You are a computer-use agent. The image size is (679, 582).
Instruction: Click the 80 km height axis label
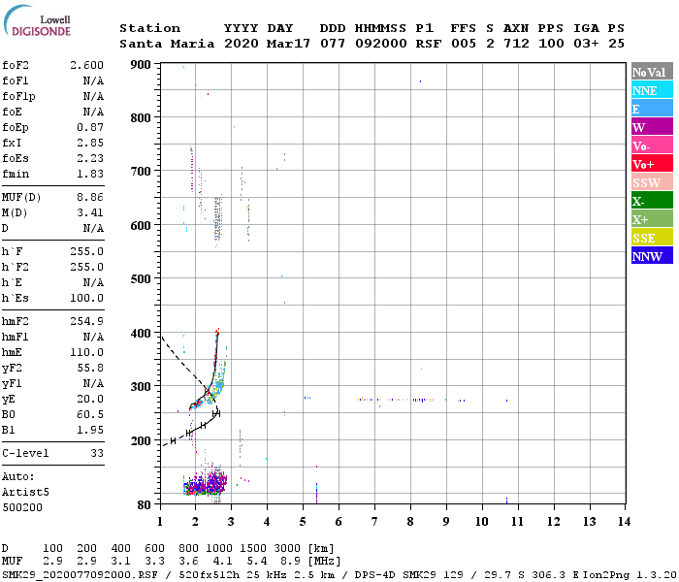click(145, 504)
